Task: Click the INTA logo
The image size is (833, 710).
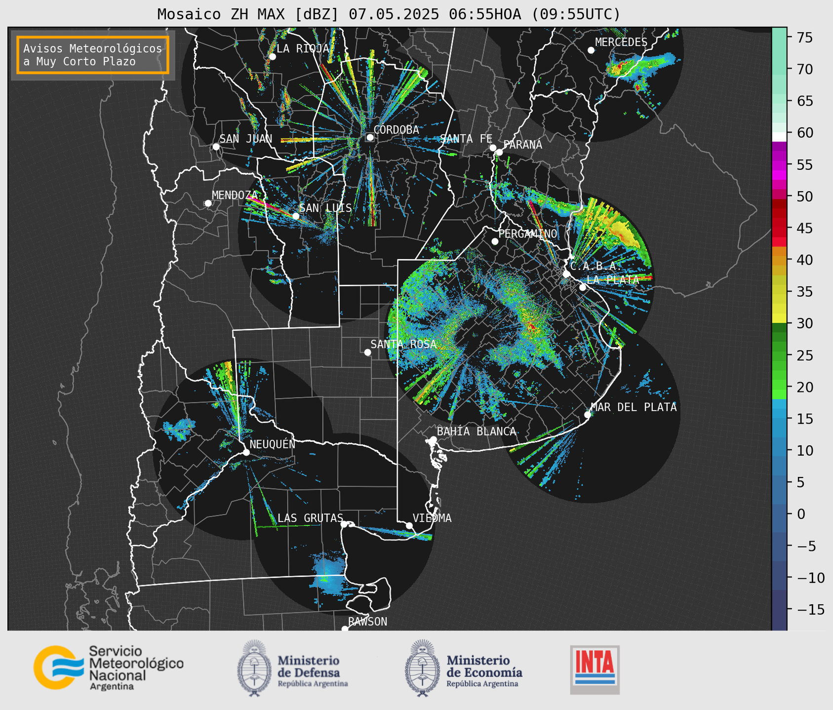Action: pos(595,670)
